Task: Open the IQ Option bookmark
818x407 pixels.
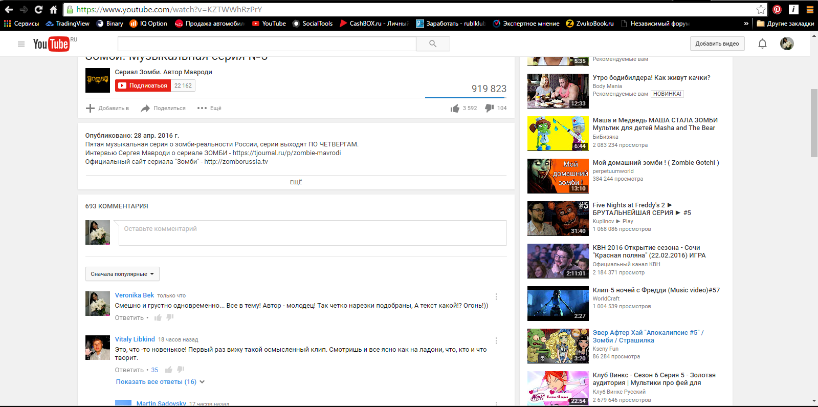Action: pos(148,24)
